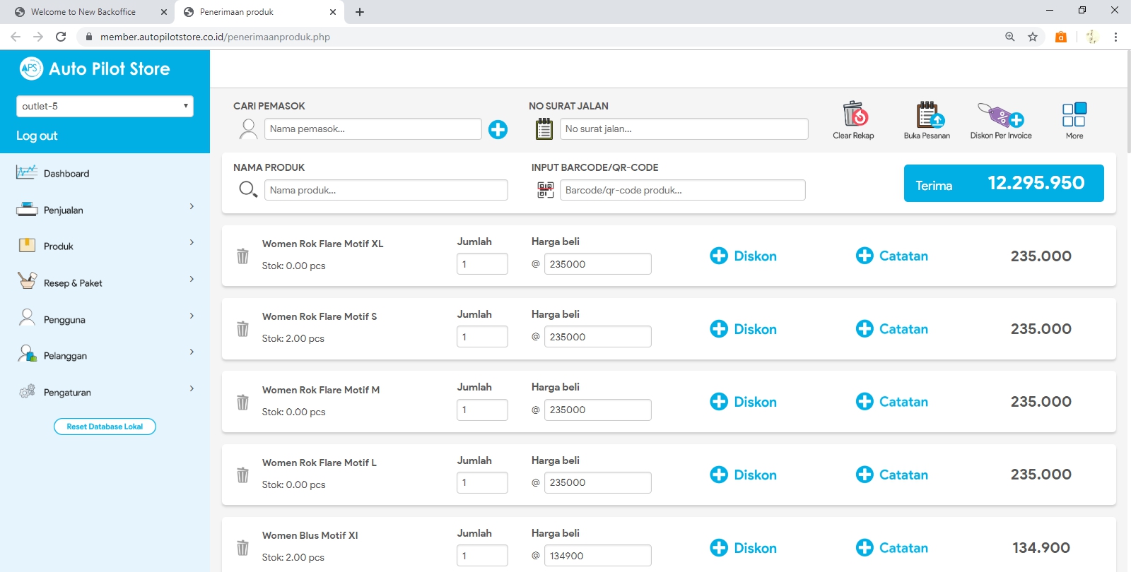Click Log out link
This screenshot has width=1131, height=572.
tap(37, 136)
